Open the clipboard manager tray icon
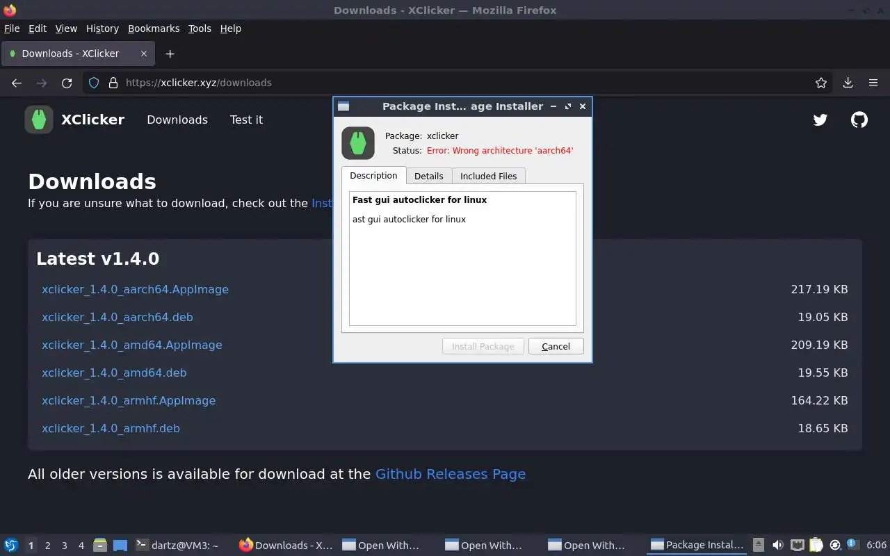Screen dimensions: 890x556 point(816,545)
